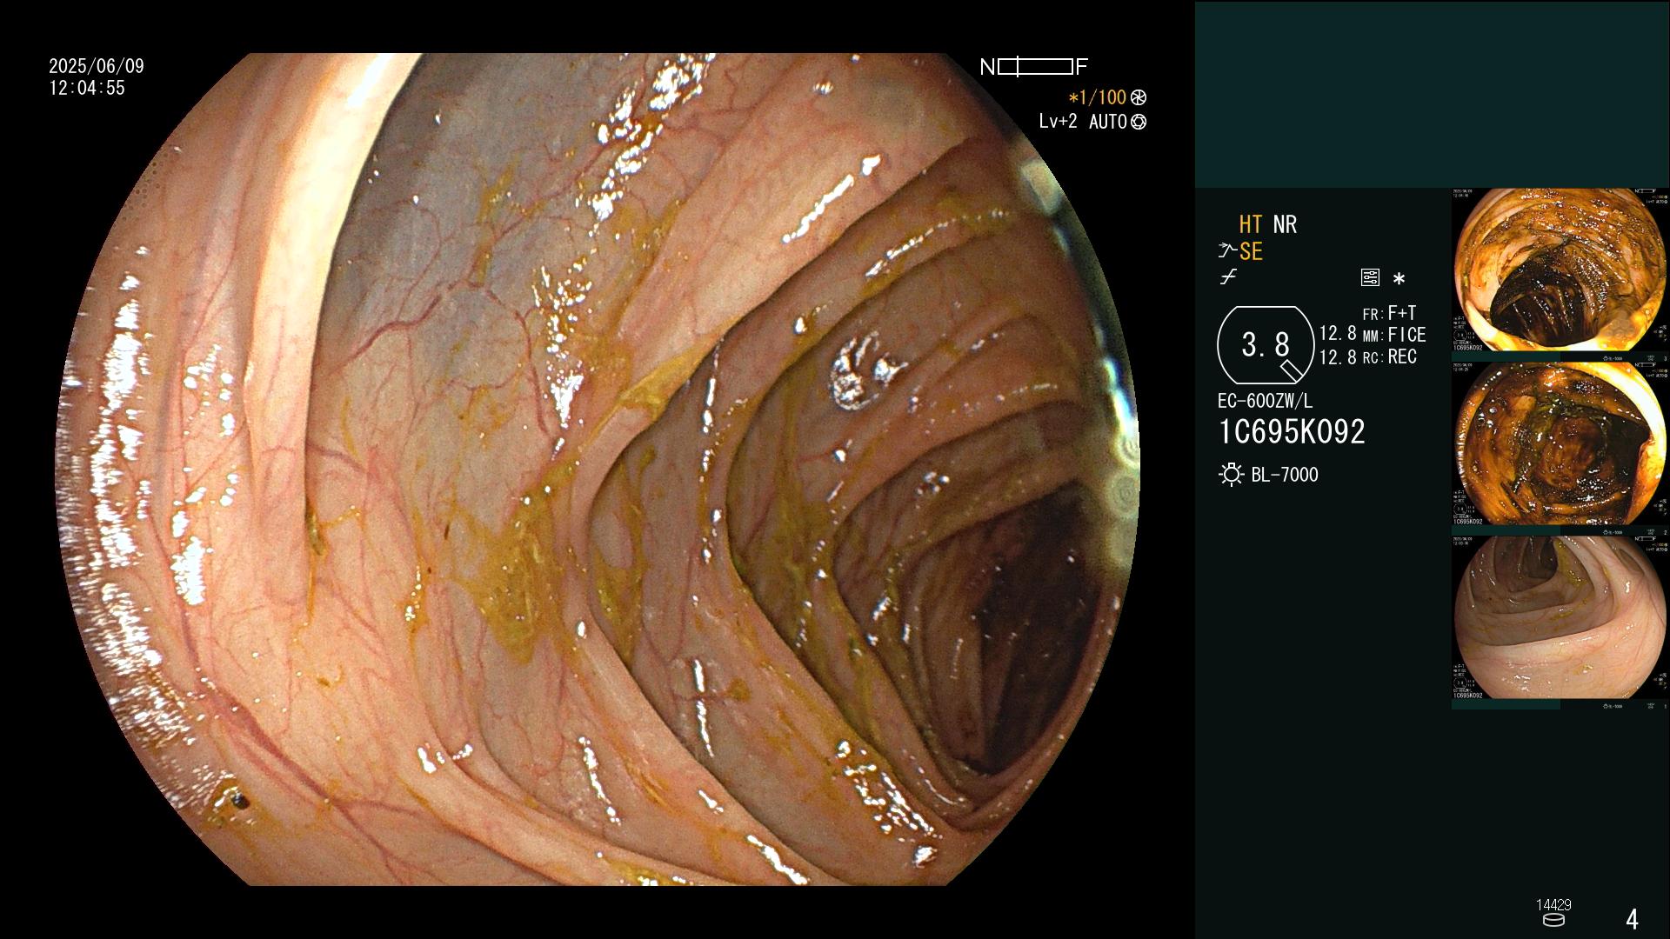Image resolution: width=1670 pixels, height=939 pixels.
Task: Click the iris icon next to AUTO
Action: tap(1139, 122)
